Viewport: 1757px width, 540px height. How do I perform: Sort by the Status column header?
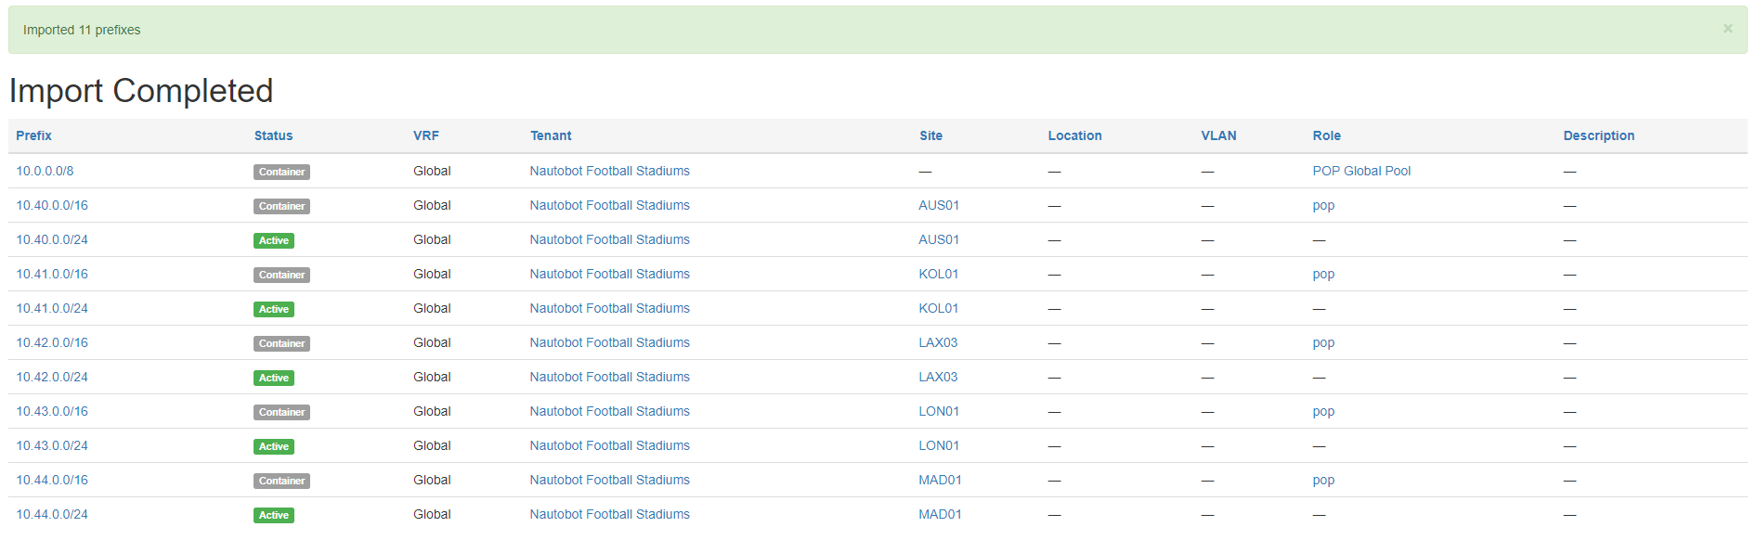(x=273, y=135)
